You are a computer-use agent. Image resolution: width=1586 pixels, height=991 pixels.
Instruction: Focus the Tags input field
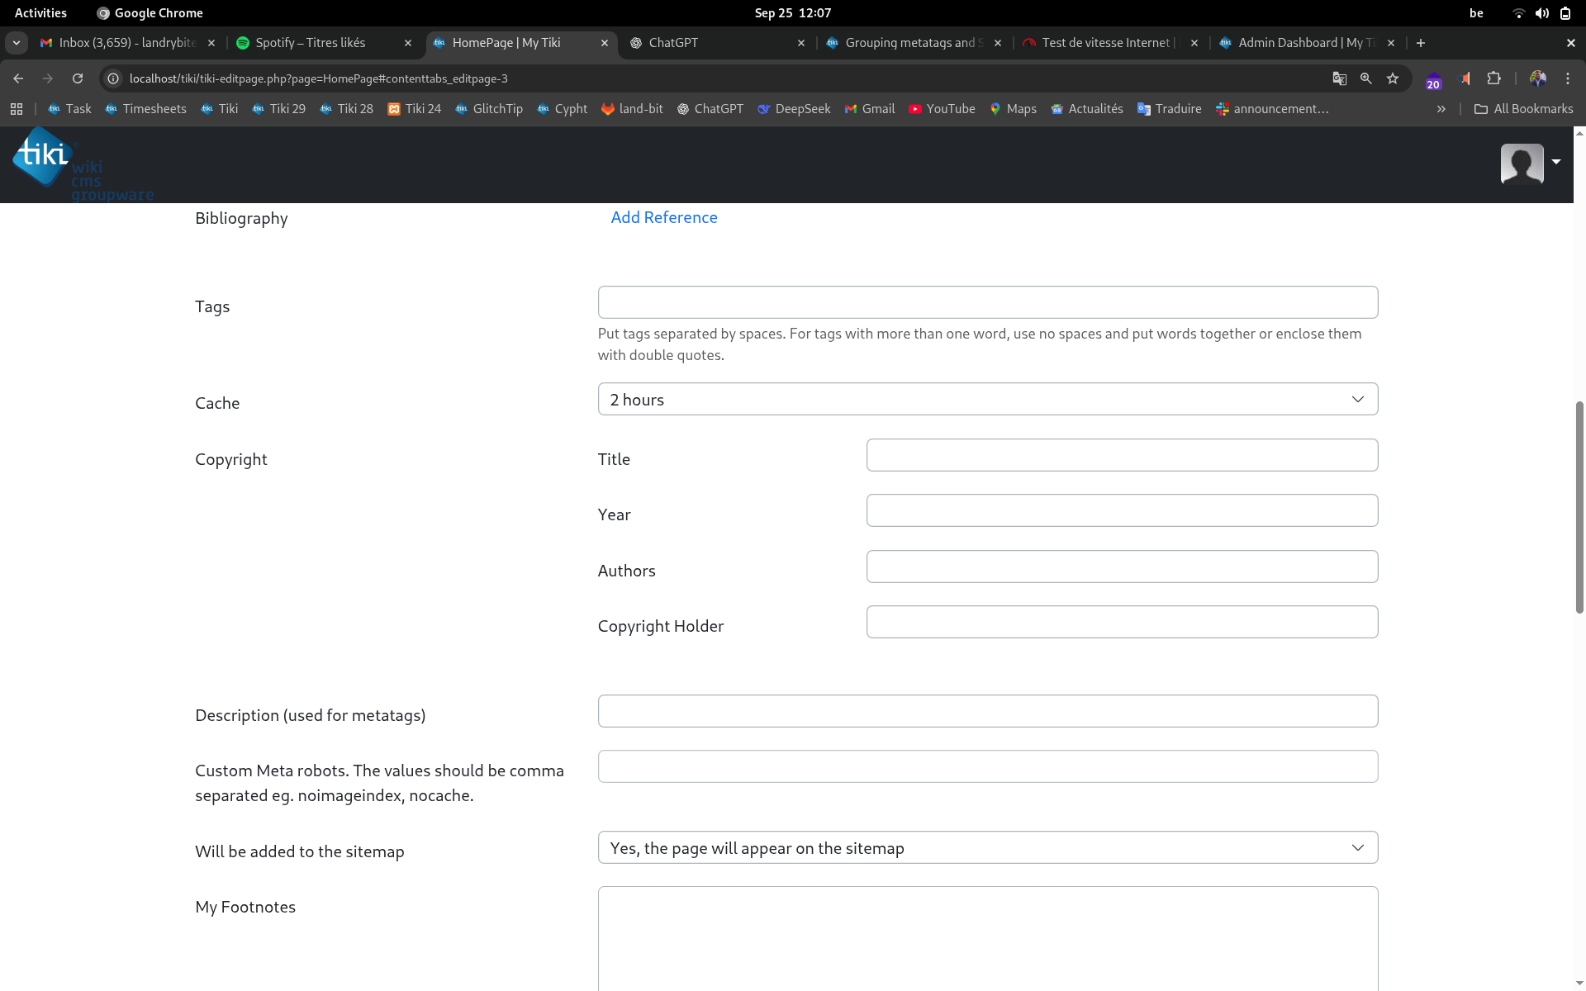click(x=988, y=302)
